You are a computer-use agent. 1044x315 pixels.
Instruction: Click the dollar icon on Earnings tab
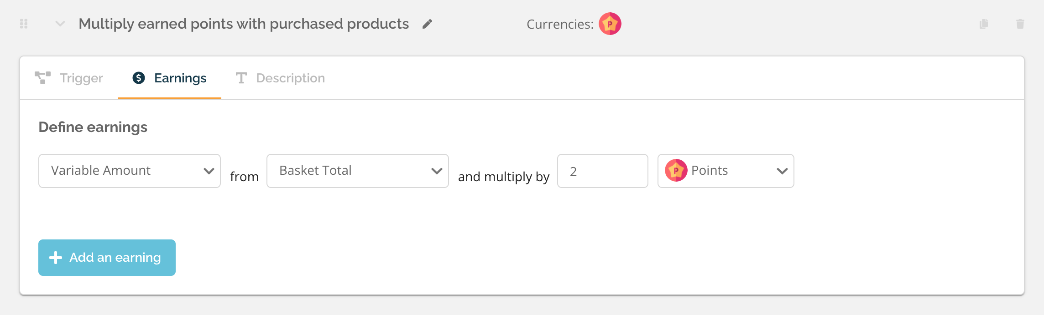tap(139, 78)
